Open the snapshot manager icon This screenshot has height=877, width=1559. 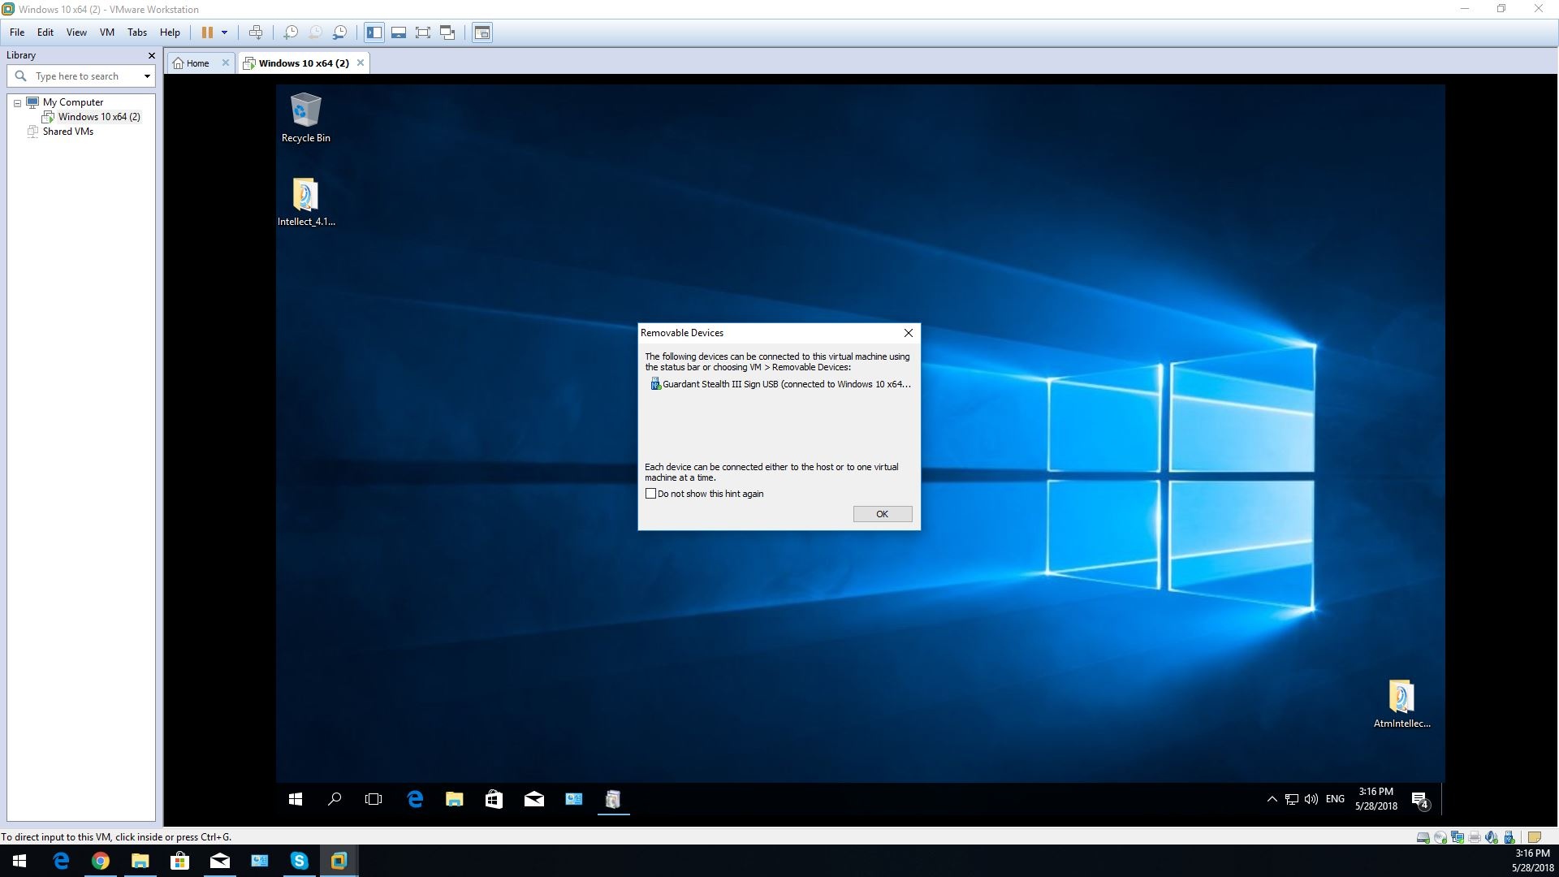(x=340, y=32)
